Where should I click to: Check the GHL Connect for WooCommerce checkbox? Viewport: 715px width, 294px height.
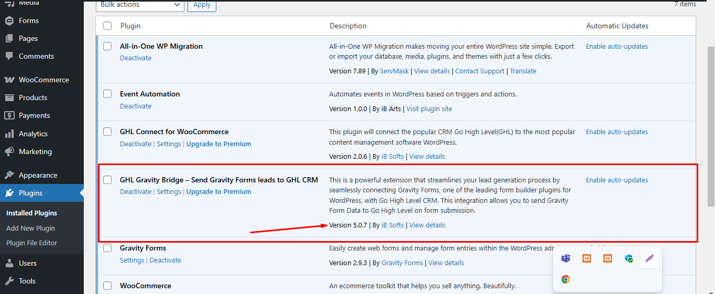107,132
